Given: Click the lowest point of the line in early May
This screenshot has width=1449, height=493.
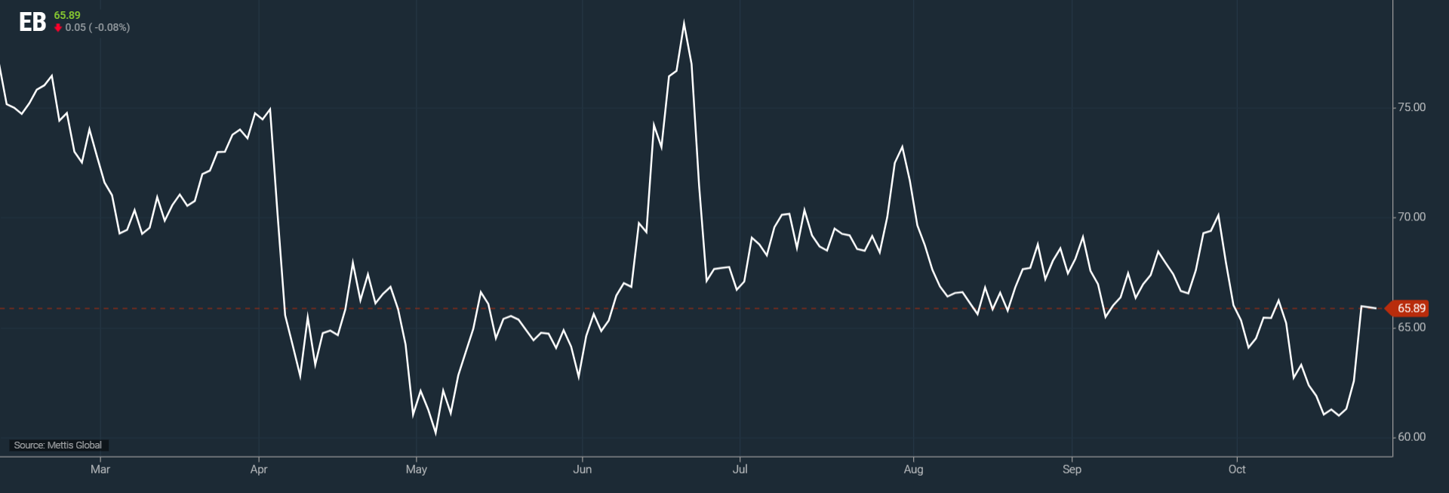Looking at the screenshot, I should coord(436,433).
